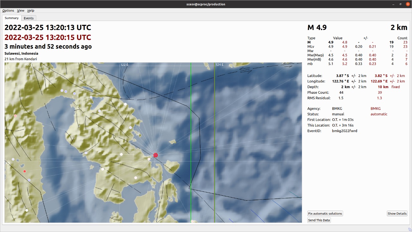Click the connection status icon in status bar
412x232 pixels.
pos(409,229)
